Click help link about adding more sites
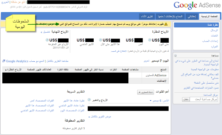Image resolution: width=222 pixels, height=135 pixels. [200, 76]
